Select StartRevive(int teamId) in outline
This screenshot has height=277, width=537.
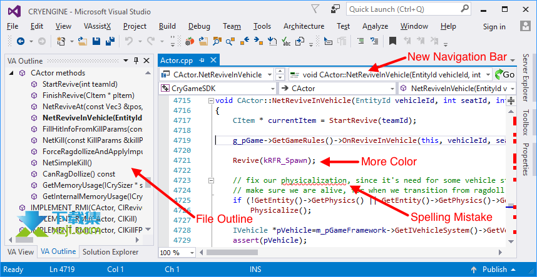pos(79,84)
